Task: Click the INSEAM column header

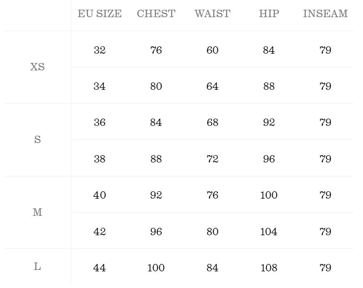Action: coord(325,14)
